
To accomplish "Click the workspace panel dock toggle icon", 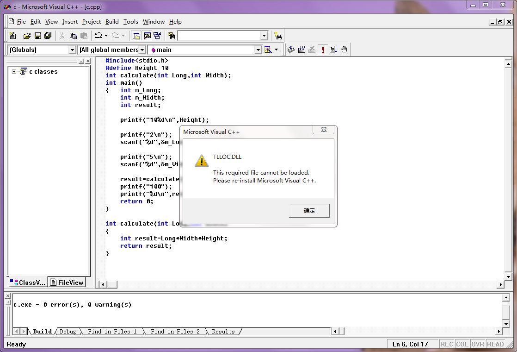I will coord(81,61).
